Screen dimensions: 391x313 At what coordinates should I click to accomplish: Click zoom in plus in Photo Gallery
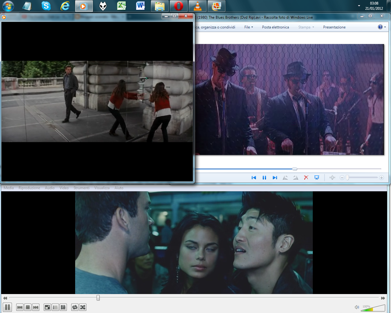click(x=382, y=178)
